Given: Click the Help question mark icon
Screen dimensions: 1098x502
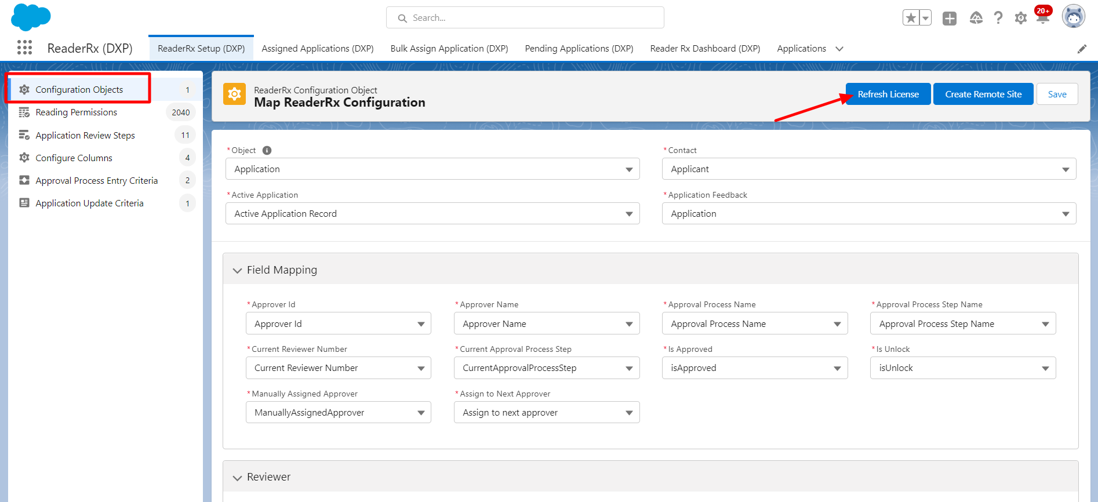Looking at the screenshot, I should pos(998,18).
